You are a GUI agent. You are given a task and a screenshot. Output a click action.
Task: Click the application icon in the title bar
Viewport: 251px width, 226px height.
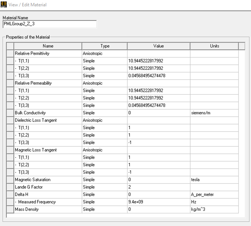tap(4, 5)
